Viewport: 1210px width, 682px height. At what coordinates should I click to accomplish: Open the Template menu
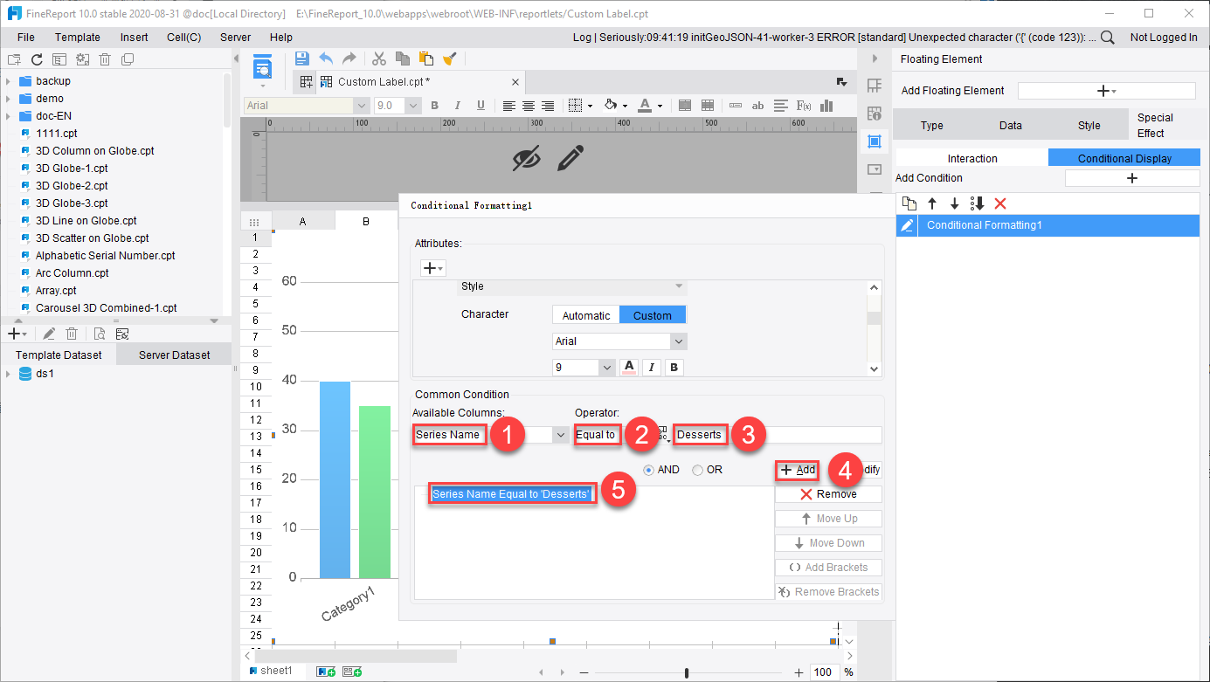pyautogui.click(x=78, y=37)
